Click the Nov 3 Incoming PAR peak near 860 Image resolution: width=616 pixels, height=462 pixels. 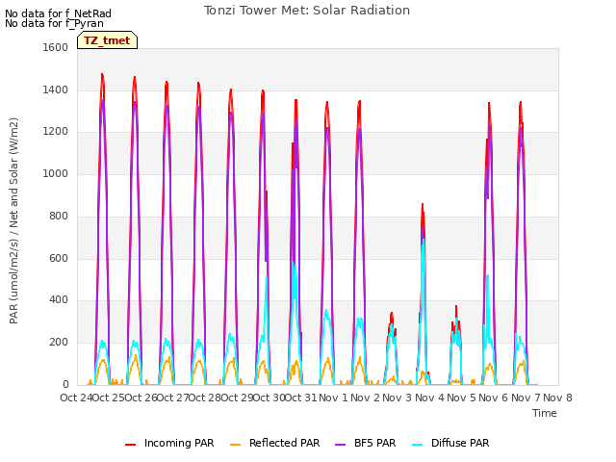coord(423,204)
